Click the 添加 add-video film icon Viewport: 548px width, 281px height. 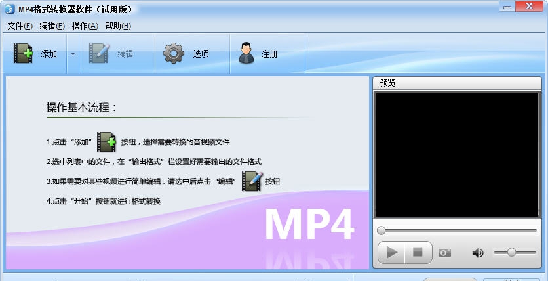click(x=23, y=54)
